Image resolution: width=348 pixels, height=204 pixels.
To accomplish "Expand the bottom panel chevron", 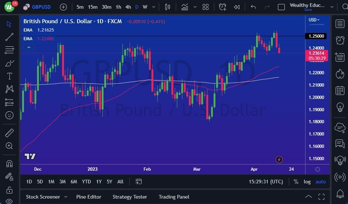I will (x=308, y=196).
